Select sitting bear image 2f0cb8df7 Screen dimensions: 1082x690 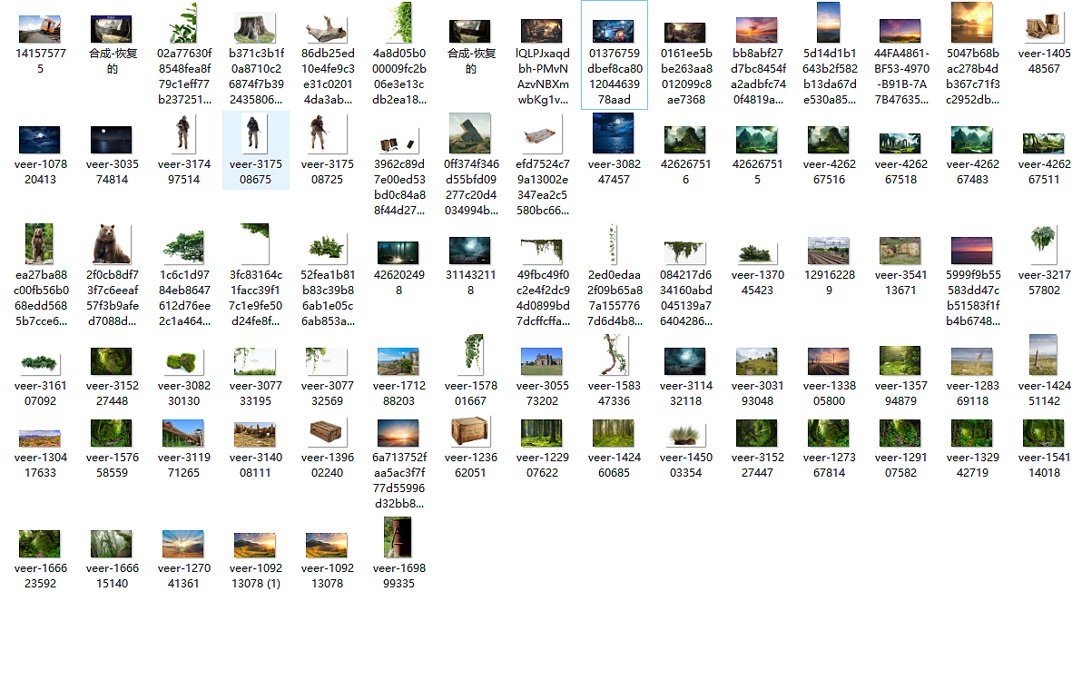(x=112, y=244)
